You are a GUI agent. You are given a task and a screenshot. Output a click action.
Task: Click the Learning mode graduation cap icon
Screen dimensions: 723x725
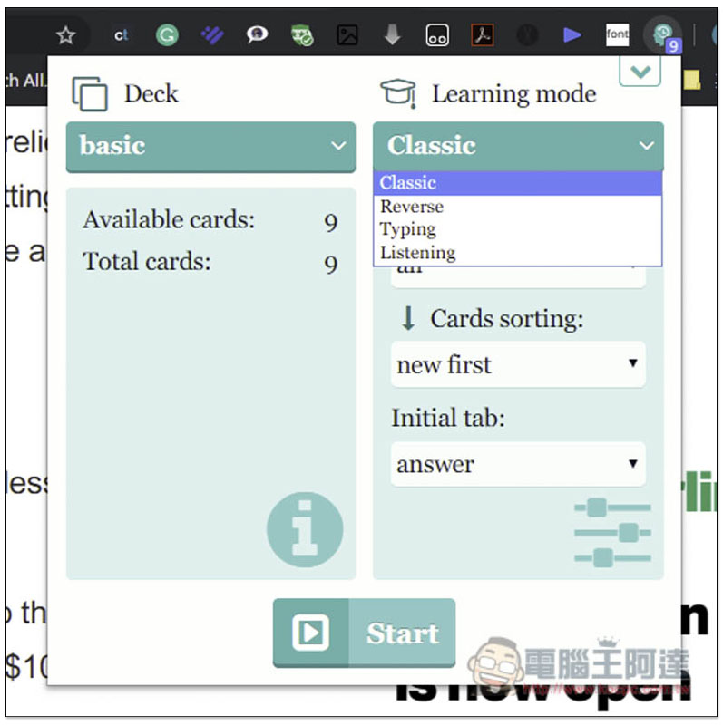(x=398, y=93)
